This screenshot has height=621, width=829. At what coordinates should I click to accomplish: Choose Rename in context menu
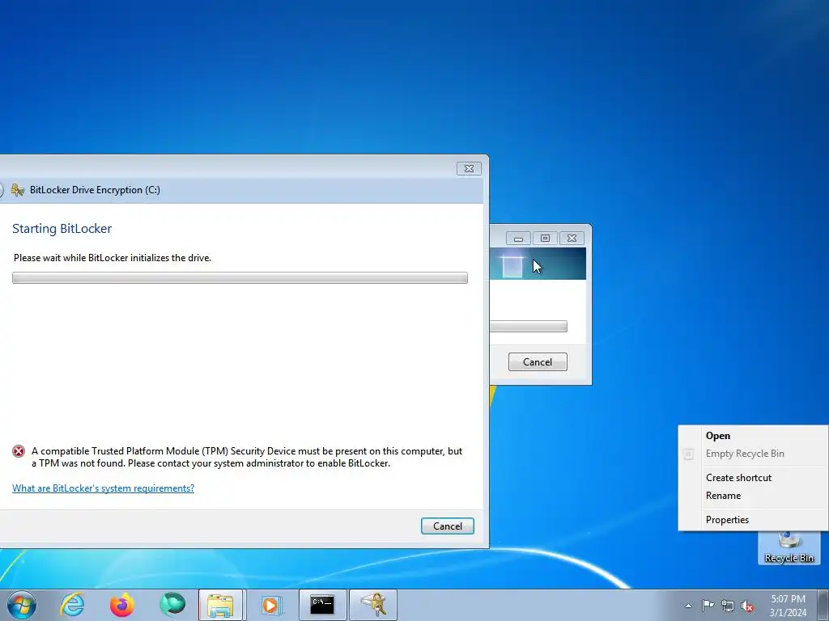(753, 496)
